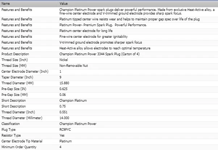Image resolution: width=218 pixels, height=150 pixels.
Task: Select the 'Nickel' value
Action: click(x=63, y=60)
